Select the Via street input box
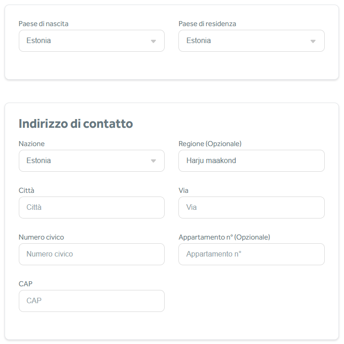This screenshot has height=344, width=344. pos(251,207)
